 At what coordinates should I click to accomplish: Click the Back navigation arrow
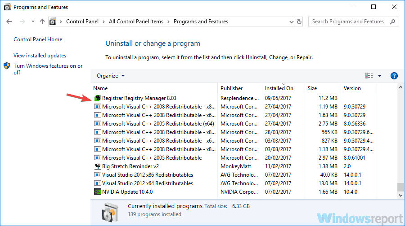tap(9, 22)
